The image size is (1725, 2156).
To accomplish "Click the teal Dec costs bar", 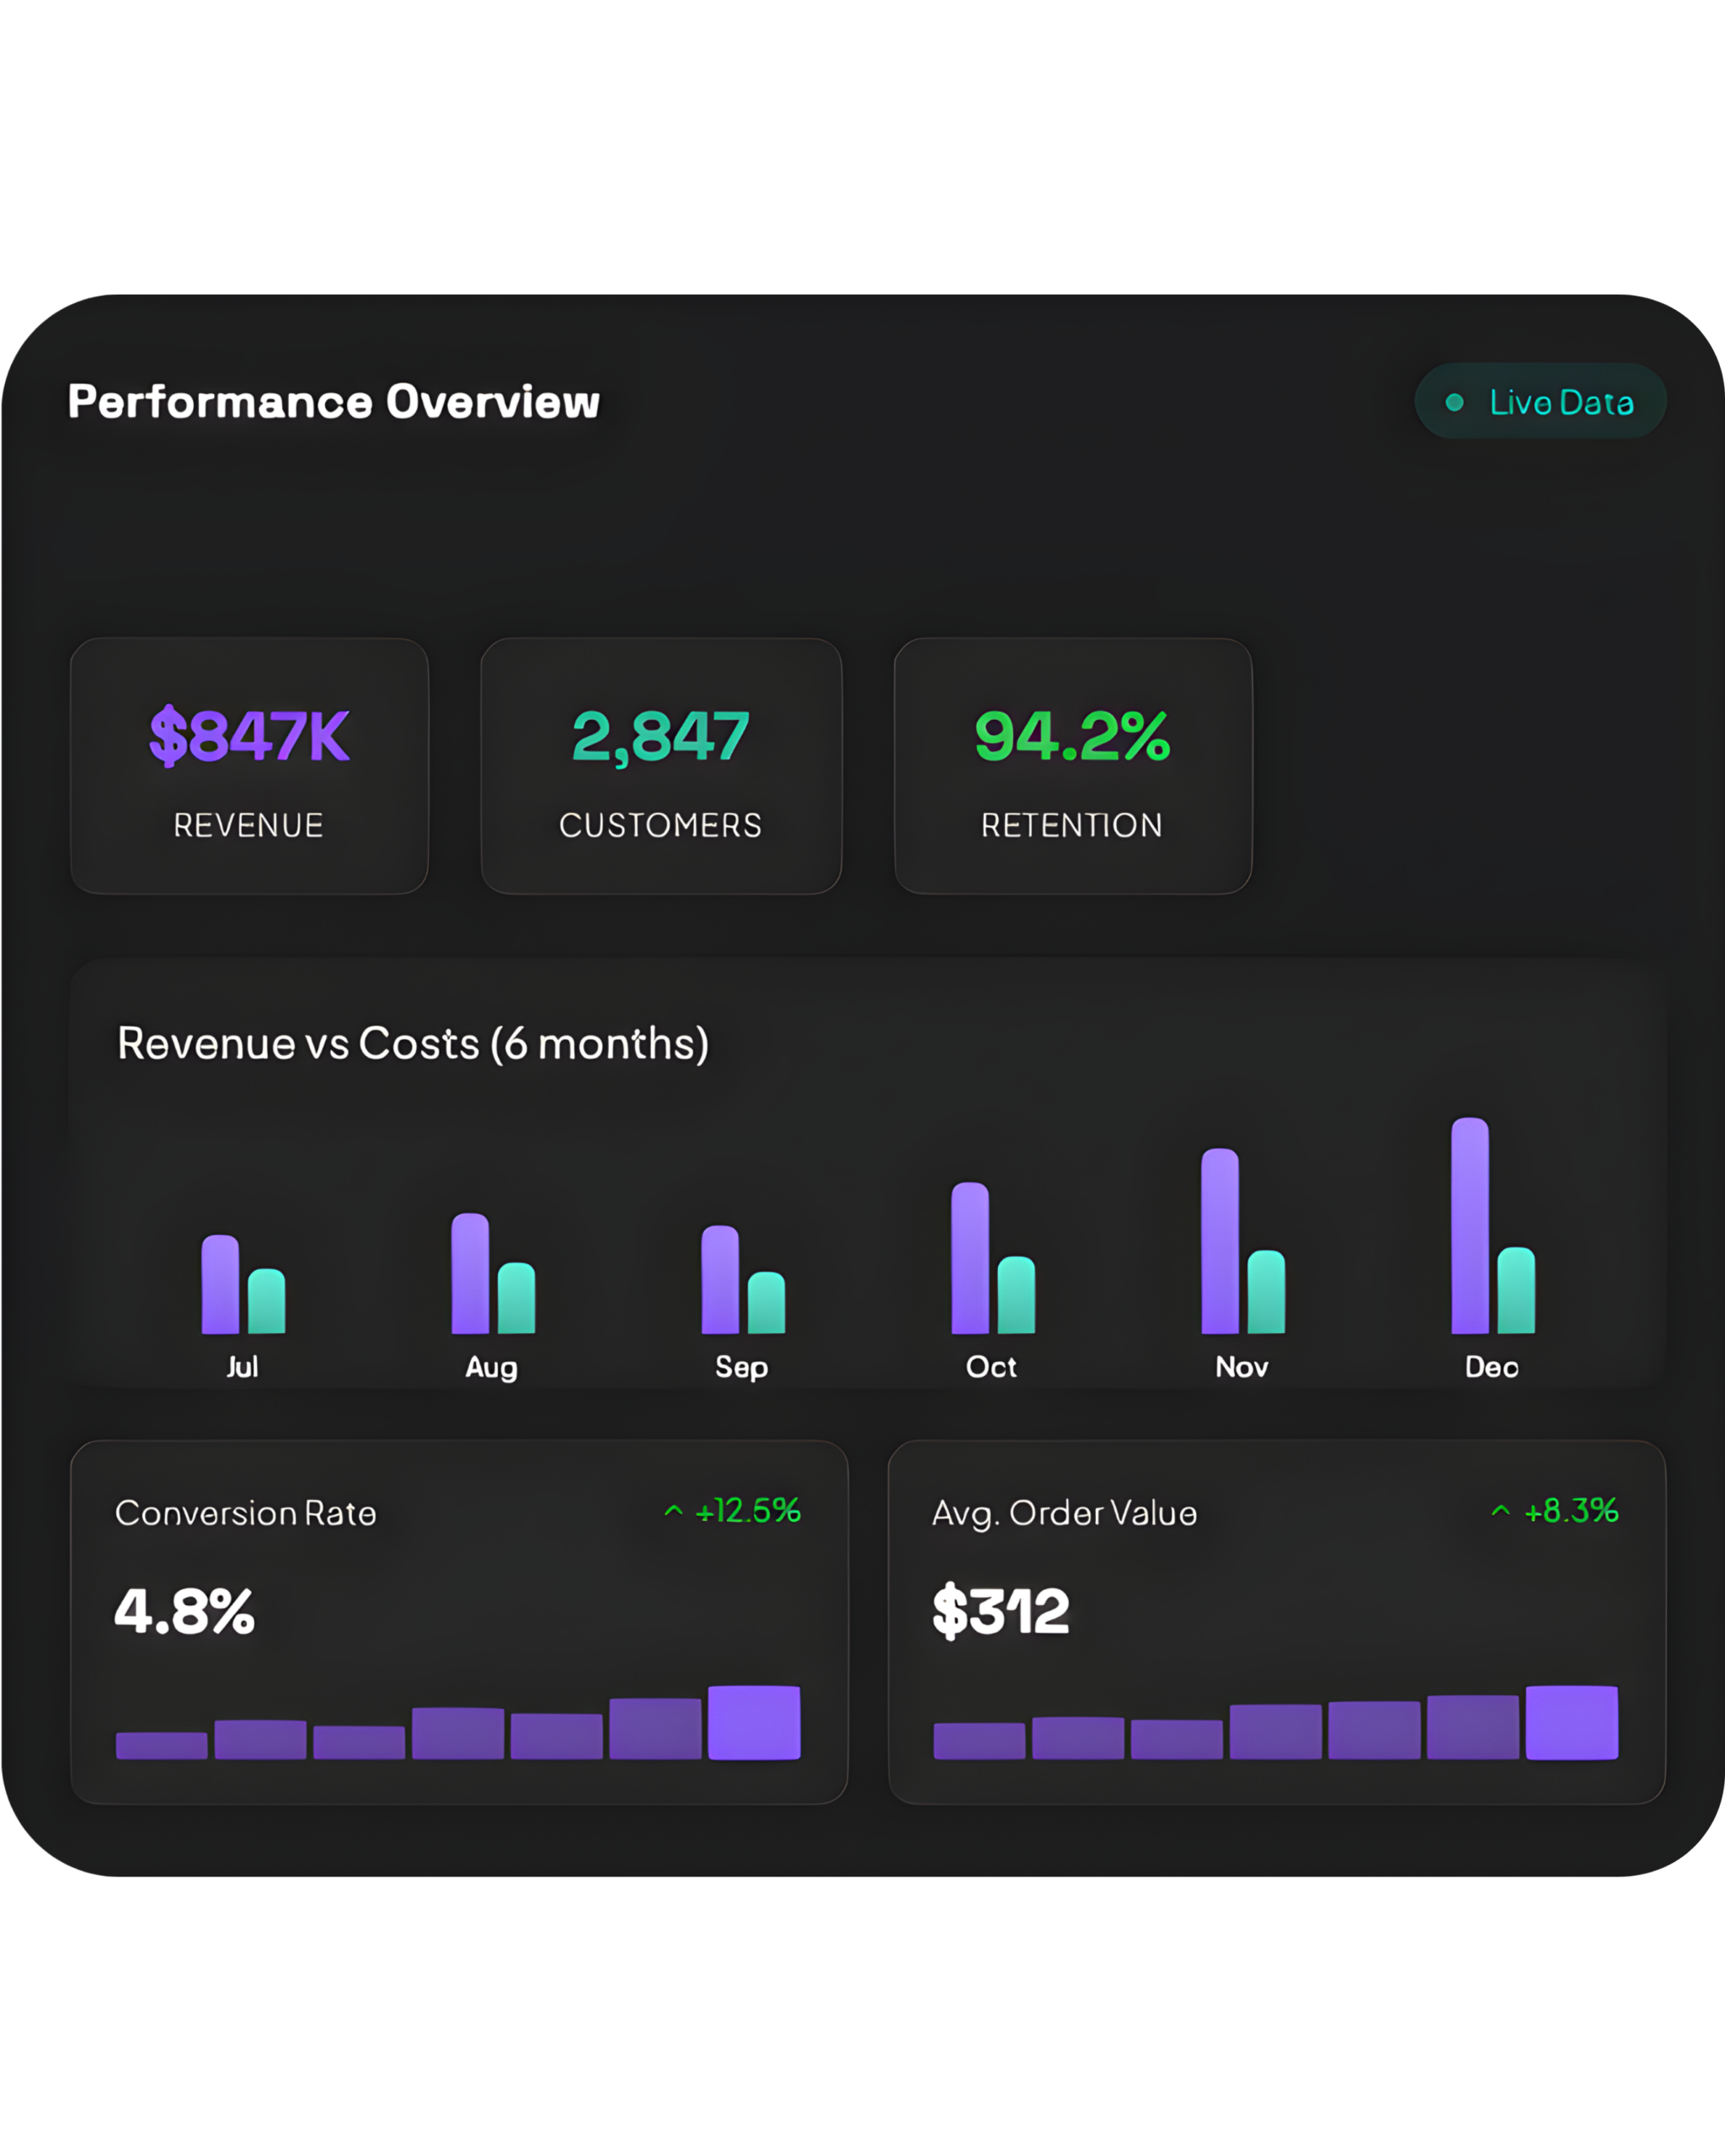I will click(x=1516, y=1290).
